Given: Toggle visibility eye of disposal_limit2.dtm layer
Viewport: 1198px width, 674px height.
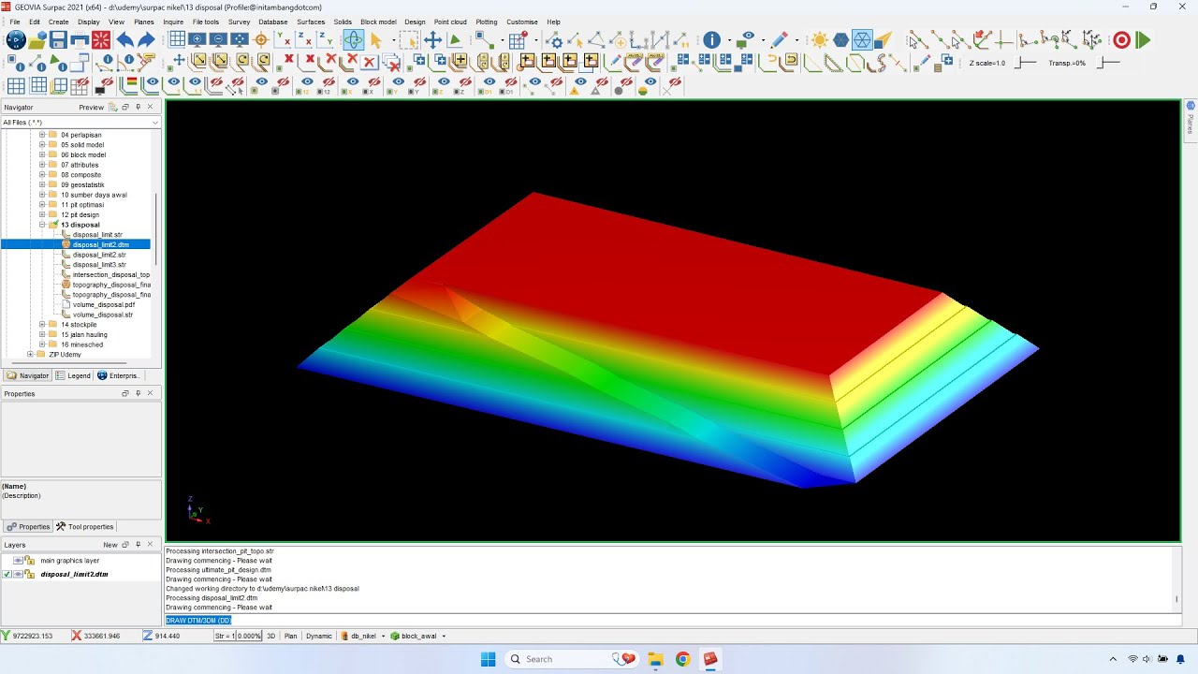Looking at the screenshot, I should [x=18, y=574].
